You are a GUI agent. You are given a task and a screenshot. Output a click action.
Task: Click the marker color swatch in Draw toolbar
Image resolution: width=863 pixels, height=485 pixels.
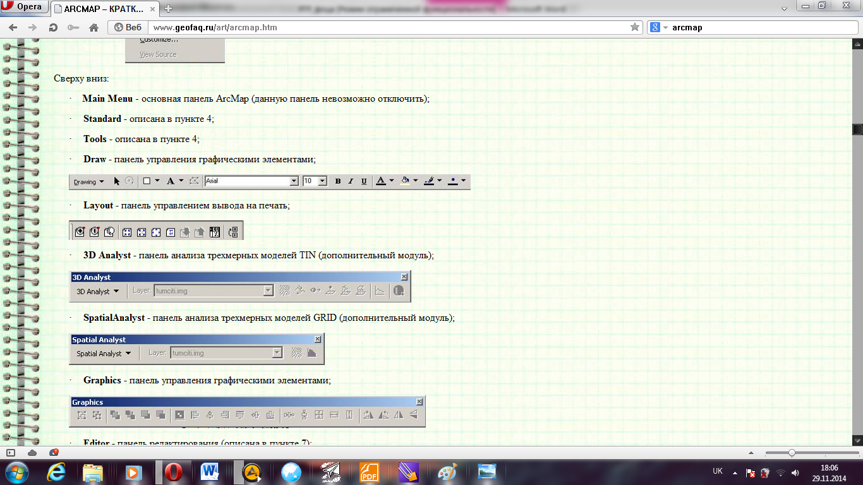point(453,181)
